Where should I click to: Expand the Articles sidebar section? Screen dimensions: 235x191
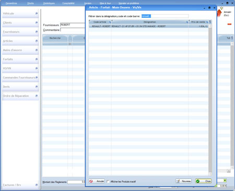click(x=20, y=41)
